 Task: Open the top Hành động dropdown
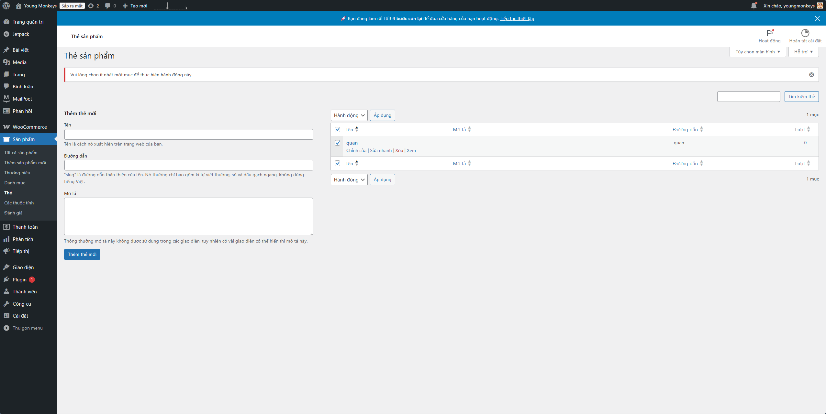coord(349,115)
